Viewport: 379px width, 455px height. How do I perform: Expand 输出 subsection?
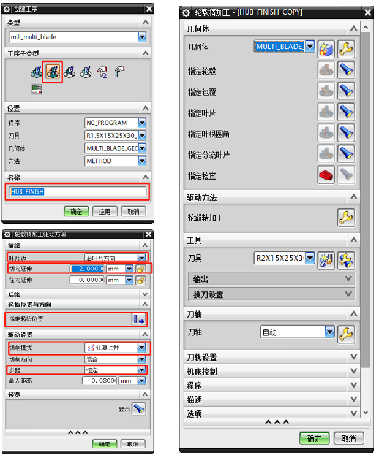(348, 279)
